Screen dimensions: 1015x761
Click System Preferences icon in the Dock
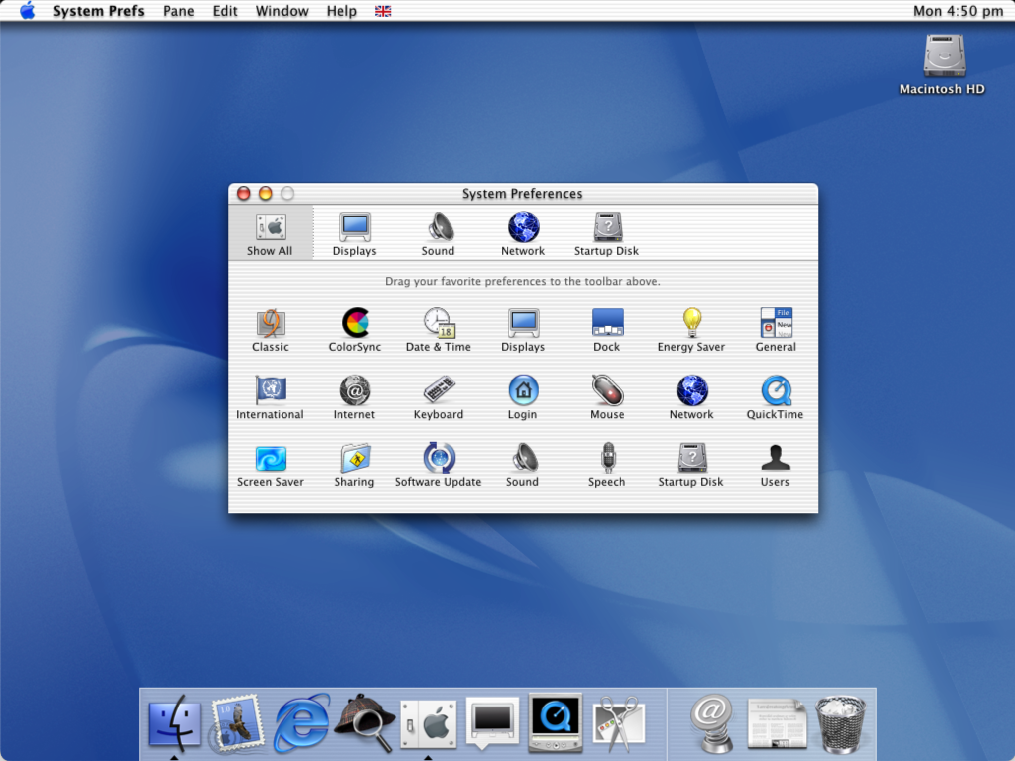pyautogui.click(x=428, y=723)
